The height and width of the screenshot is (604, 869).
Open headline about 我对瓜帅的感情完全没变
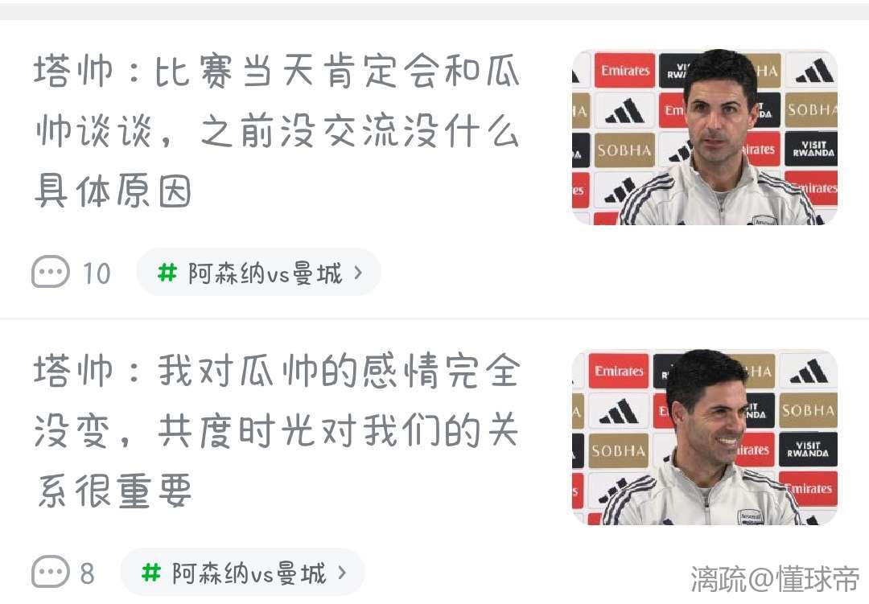(276, 430)
